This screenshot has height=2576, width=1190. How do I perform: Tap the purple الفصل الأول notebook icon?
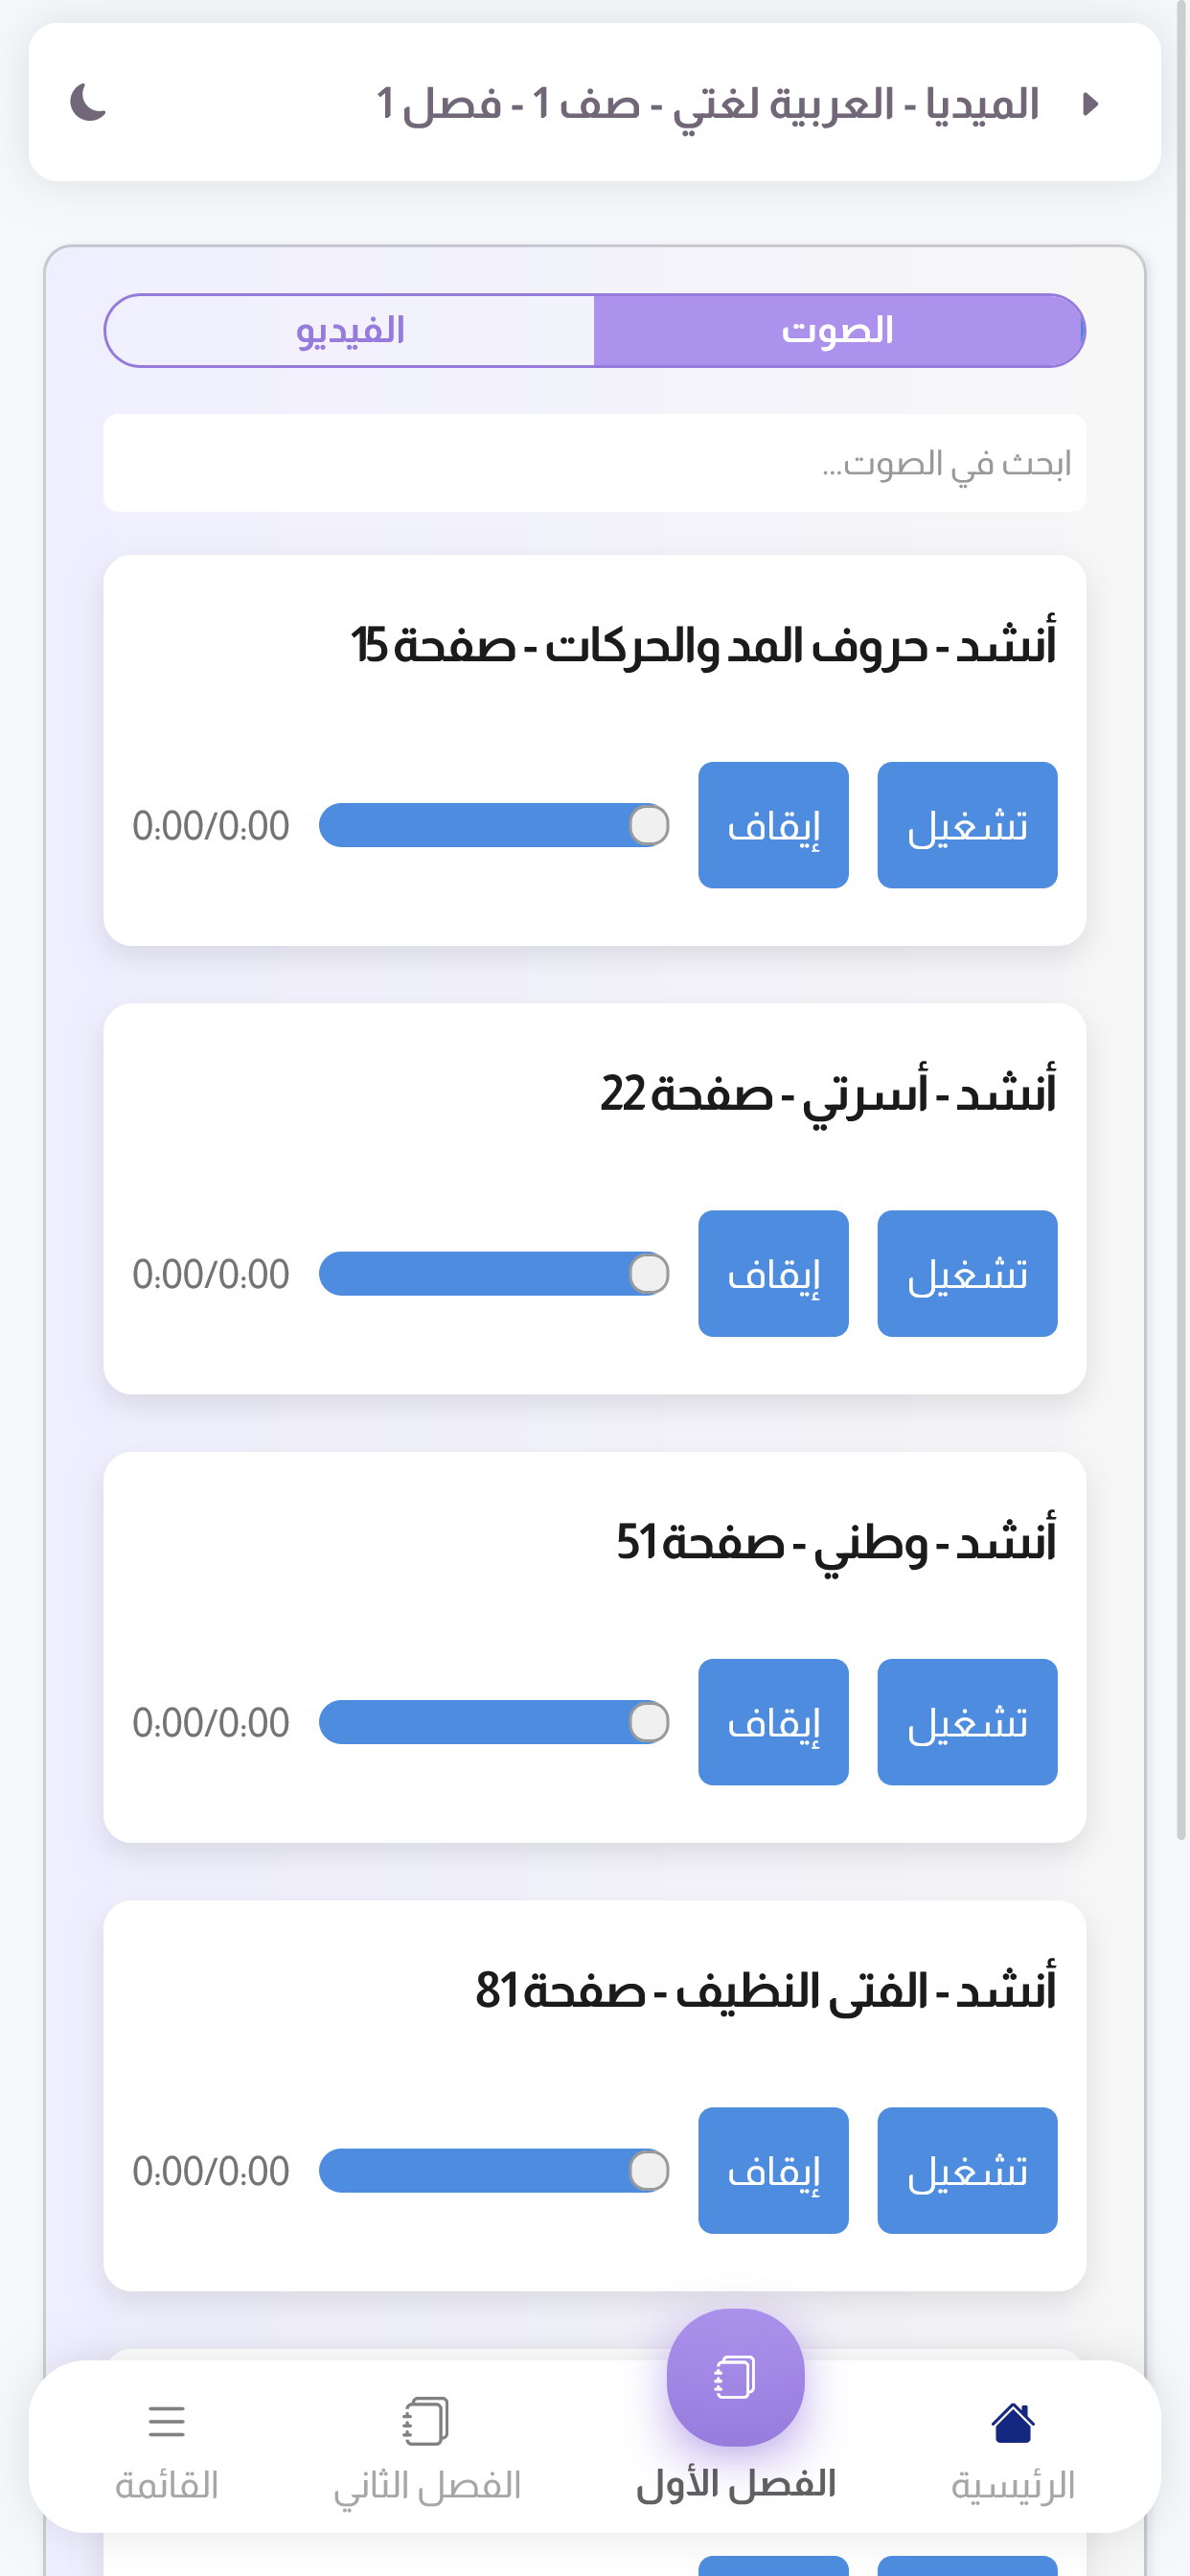point(735,2377)
